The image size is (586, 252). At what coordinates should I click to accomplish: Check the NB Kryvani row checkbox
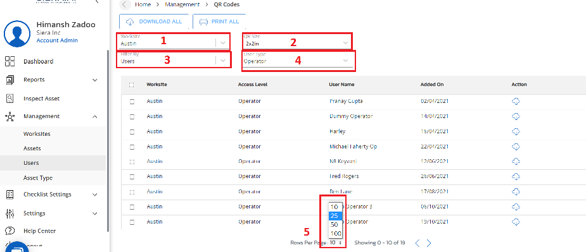(132, 162)
